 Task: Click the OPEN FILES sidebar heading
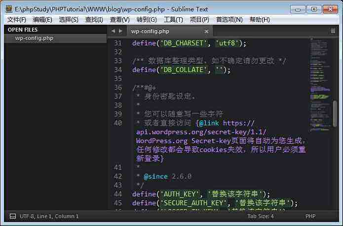coord(23,30)
